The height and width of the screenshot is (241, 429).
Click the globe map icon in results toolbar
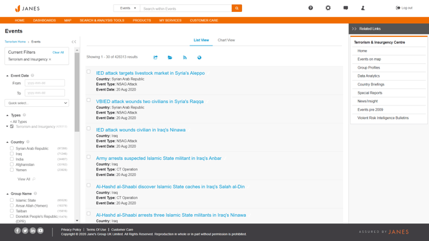point(199,57)
